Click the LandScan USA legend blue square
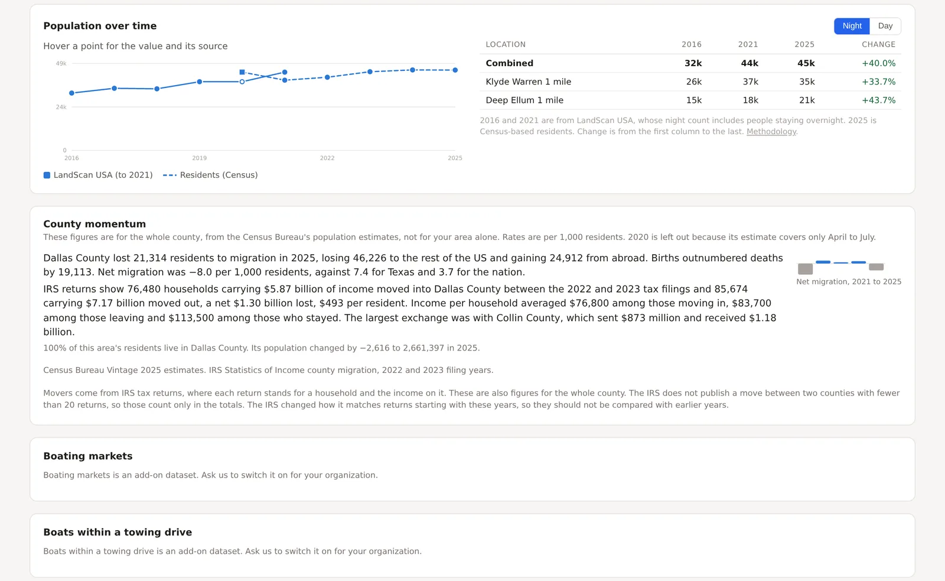This screenshot has height=581, width=945. tap(47, 175)
